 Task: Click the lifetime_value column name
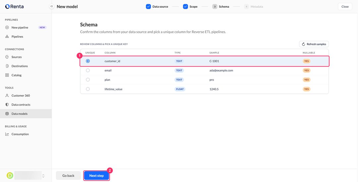coord(113,89)
